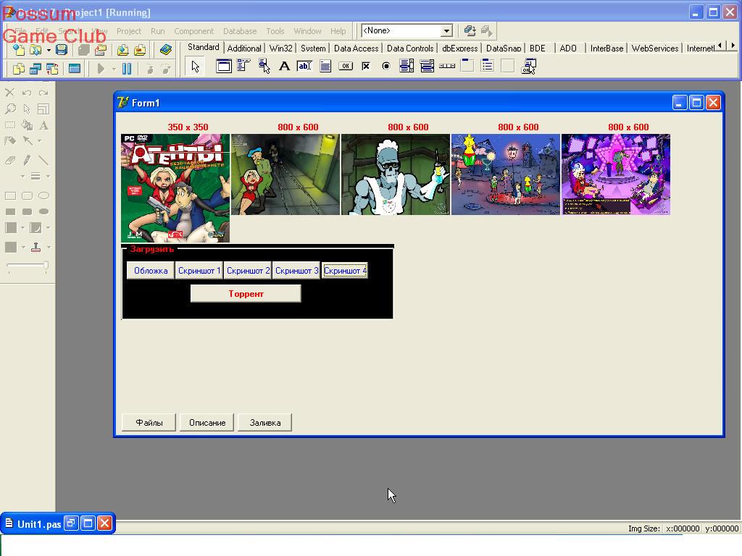The image size is (742, 556).
Task: Select the ScrollBar component icon
Action: (447, 66)
